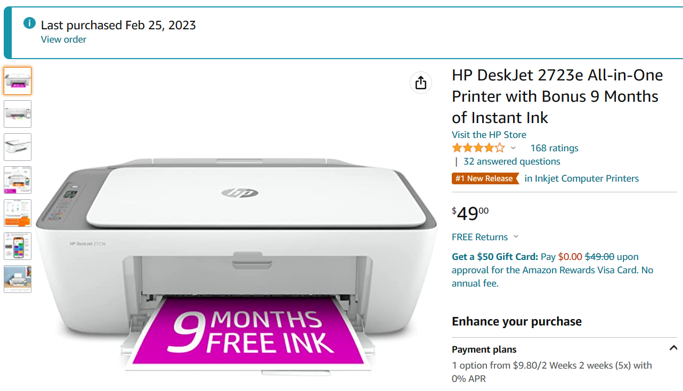This screenshot has width=683, height=391.
Task: Select the sixth thumbnail showing phone app
Action: tap(18, 246)
